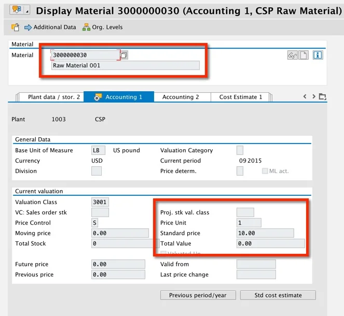Image resolution: width=344 pixels, height=316 pixels.
Task: Click the Material number field 3000000030
Action: (85, 55)
